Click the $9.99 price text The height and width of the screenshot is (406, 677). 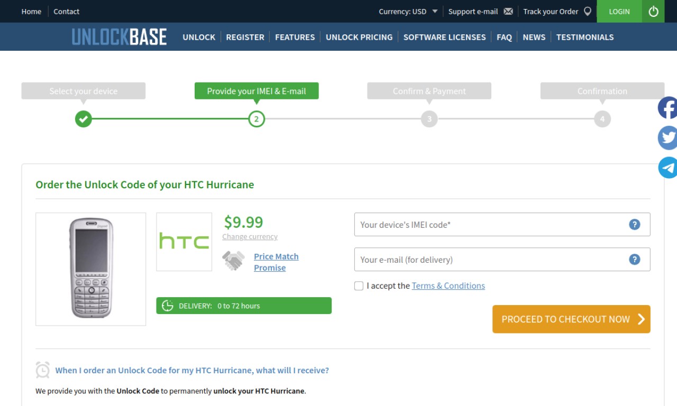243,222
